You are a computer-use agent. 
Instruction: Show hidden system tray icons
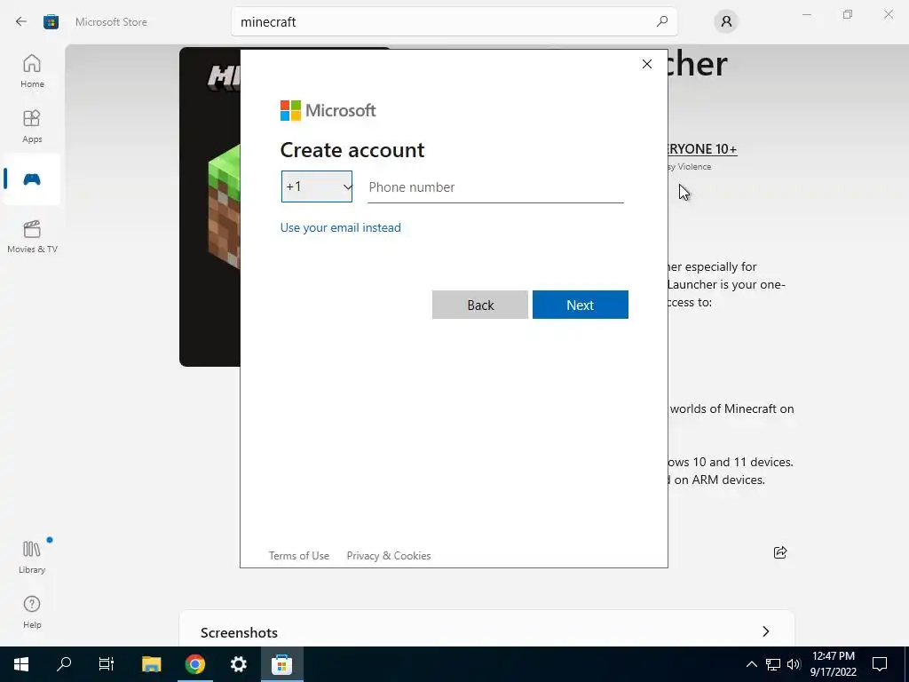click(x=751, y=664)
